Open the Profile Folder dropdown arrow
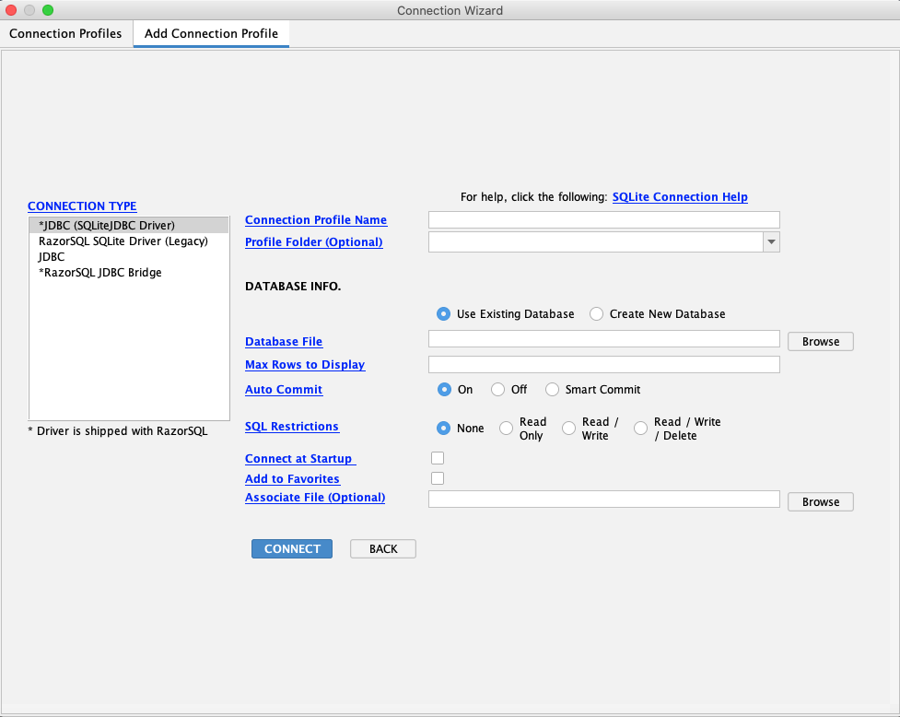Viewport: 900px width, 717px height. click(771, 242)
